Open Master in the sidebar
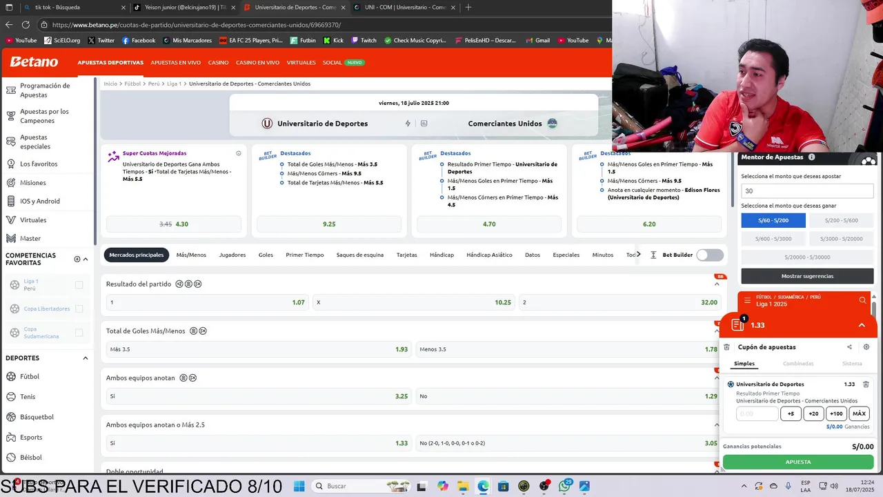883x497 pixels. 30,239
